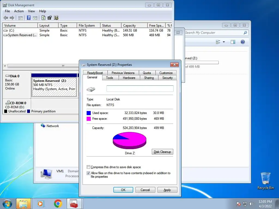Click the 149.51 GB capacity cell
This screenshot has height=209, width=279.
(130, 30)
